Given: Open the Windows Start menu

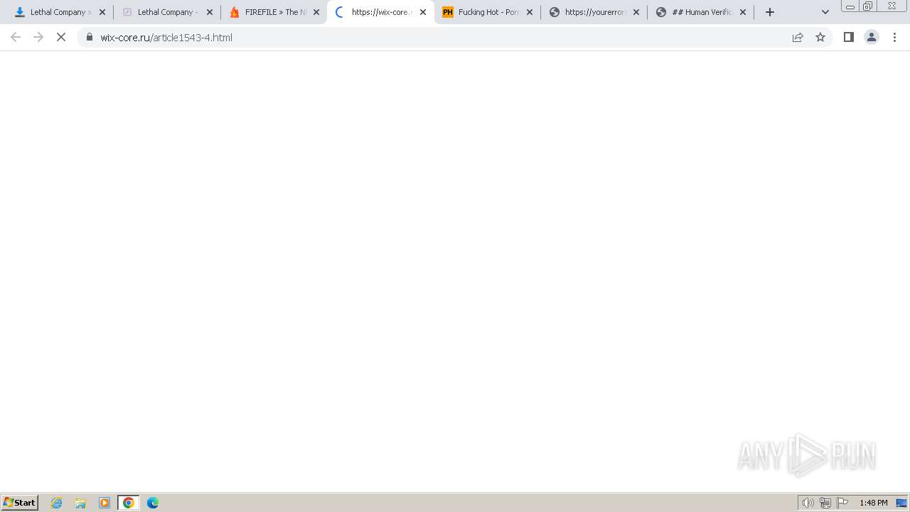Looking at the screenshot, I should coord(20,503).
